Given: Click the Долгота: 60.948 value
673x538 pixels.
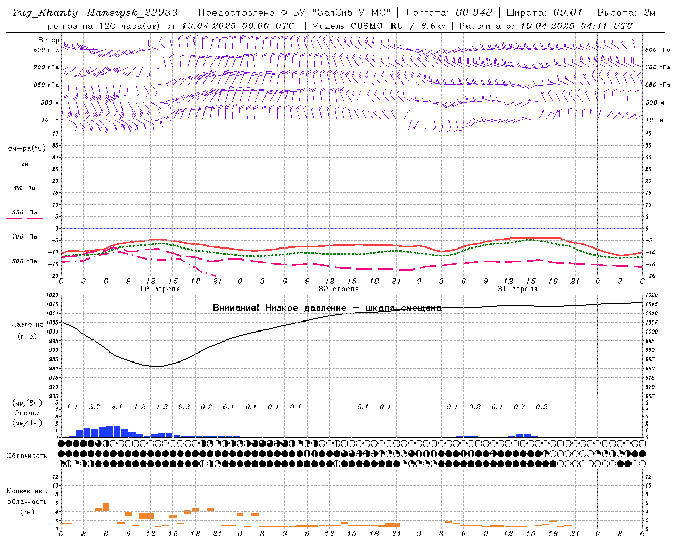Looking at the screenshot, I should click(449, 13).
